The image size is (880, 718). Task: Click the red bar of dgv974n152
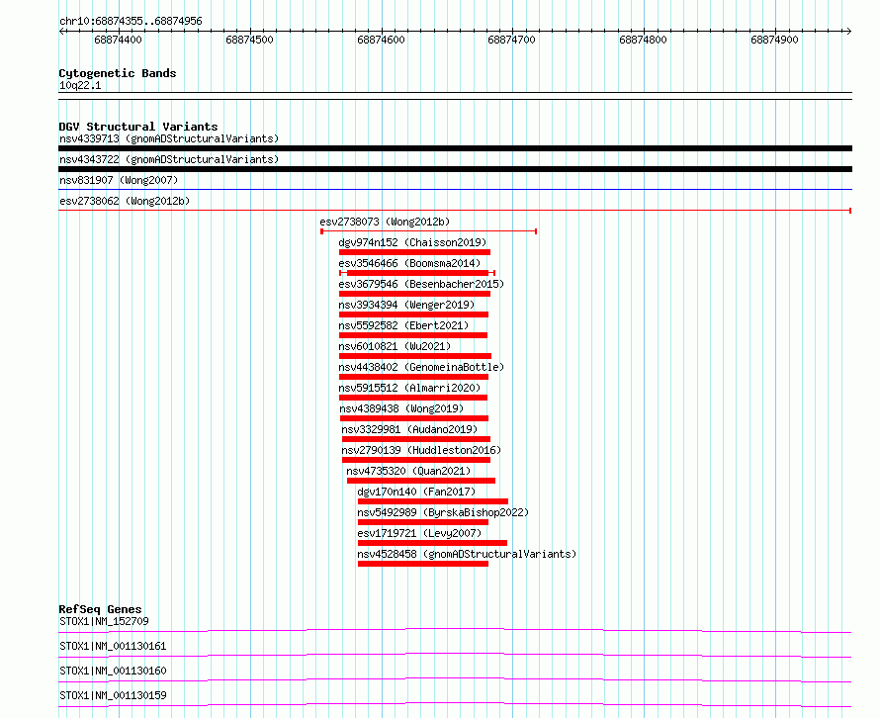[414, 252]
